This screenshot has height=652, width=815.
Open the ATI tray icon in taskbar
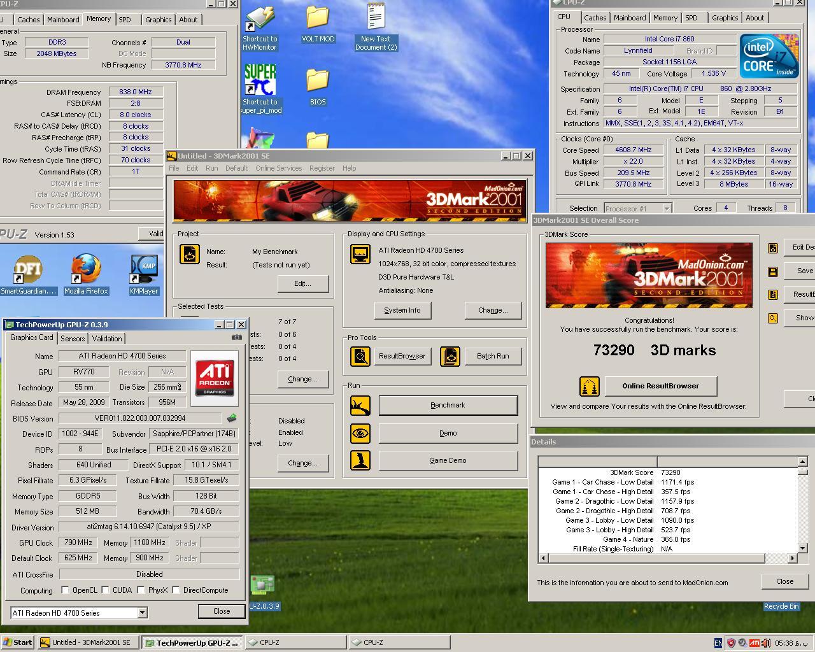tap(754, 643)
